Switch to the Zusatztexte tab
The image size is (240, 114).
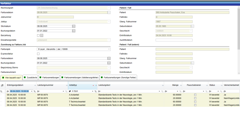(30, 78)
